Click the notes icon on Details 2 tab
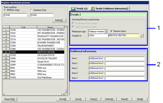163x103 pixels. click(92, 8)
